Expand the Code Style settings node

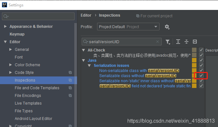pyautogui.click(x=10, y=72)
